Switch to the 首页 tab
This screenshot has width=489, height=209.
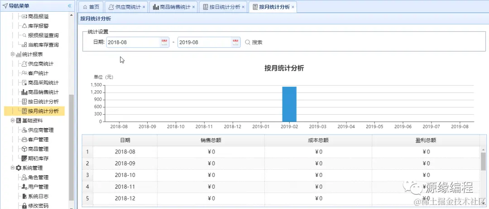click(x=91, y=7)
